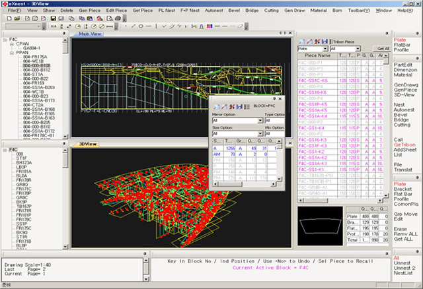
Task: Collapse the PPAN tree node
Action: point(12,52)
